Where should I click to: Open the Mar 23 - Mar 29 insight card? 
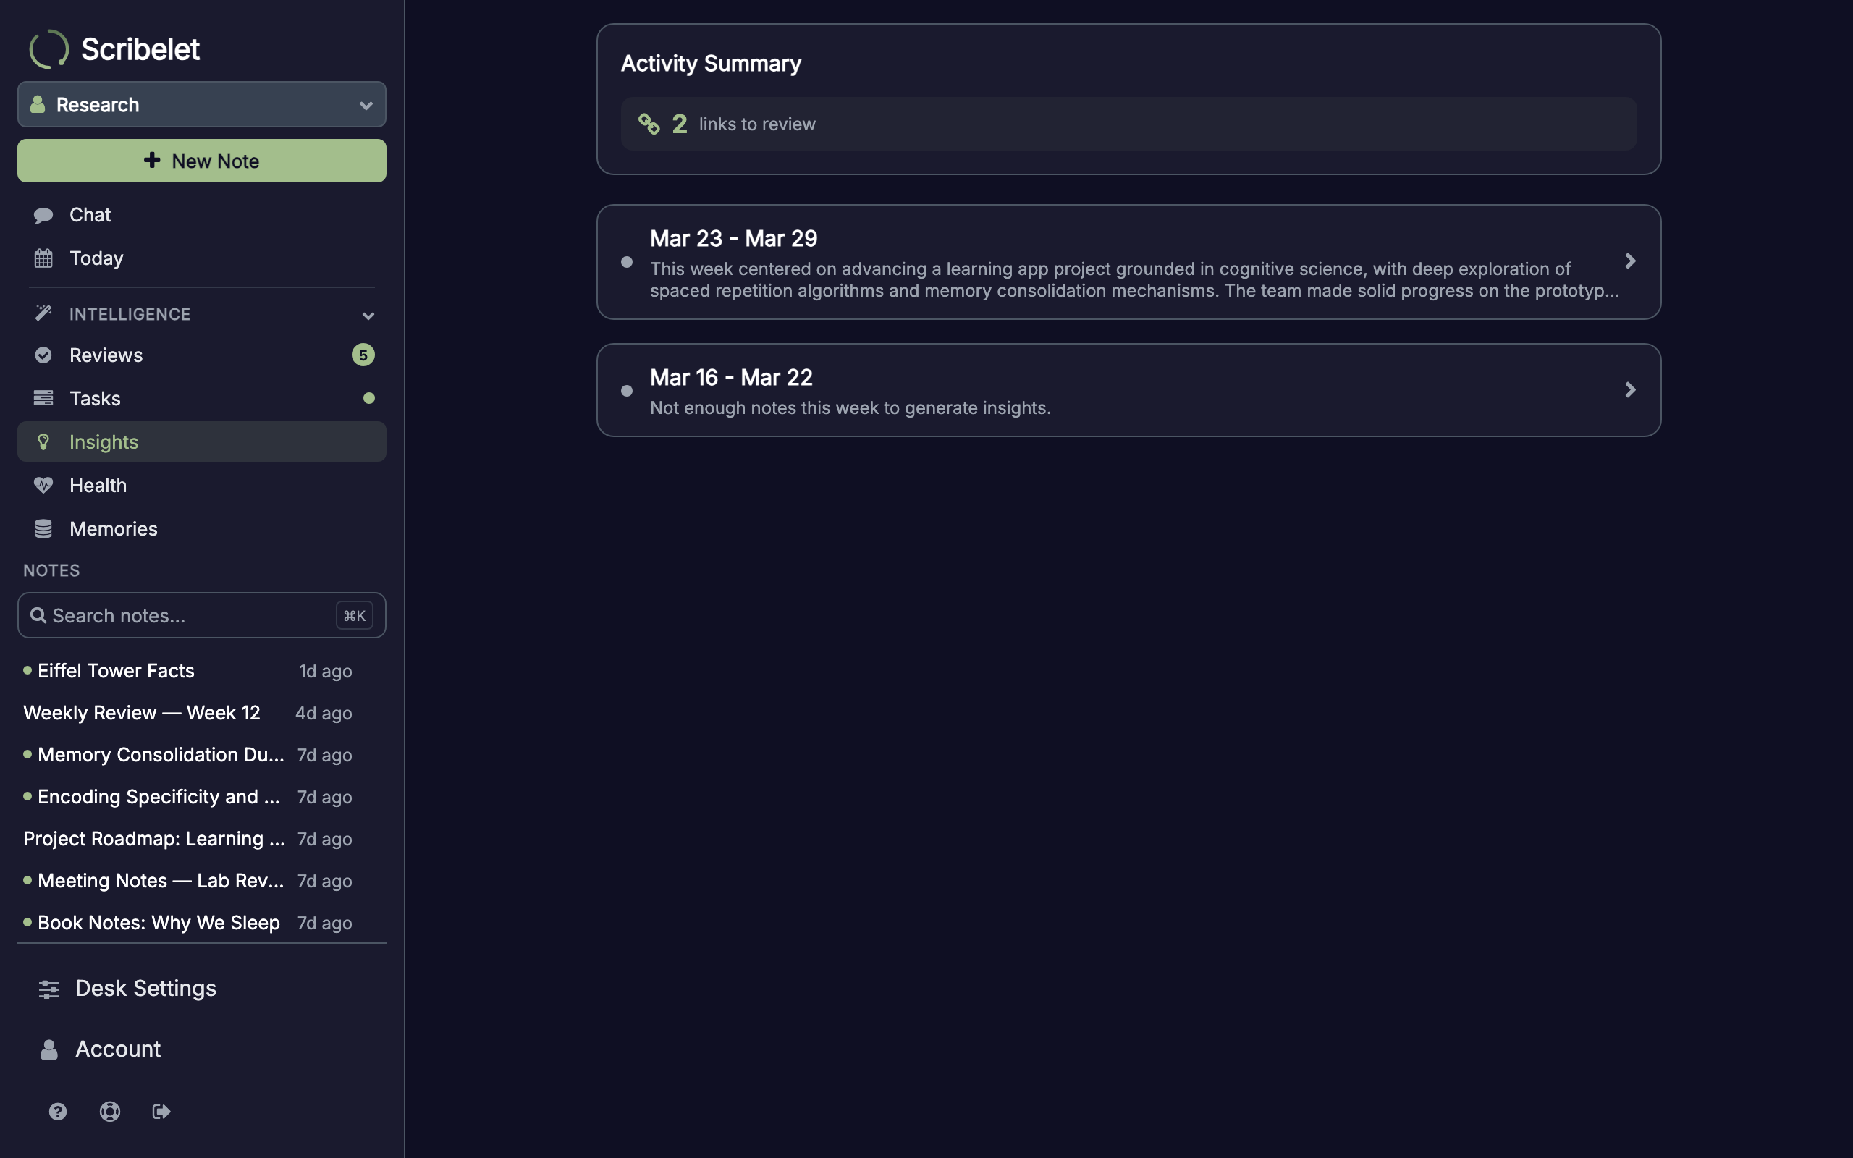tap(1128, 262)
